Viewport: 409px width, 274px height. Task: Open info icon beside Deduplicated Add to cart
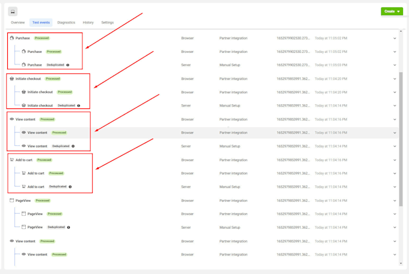coord(70,187)
